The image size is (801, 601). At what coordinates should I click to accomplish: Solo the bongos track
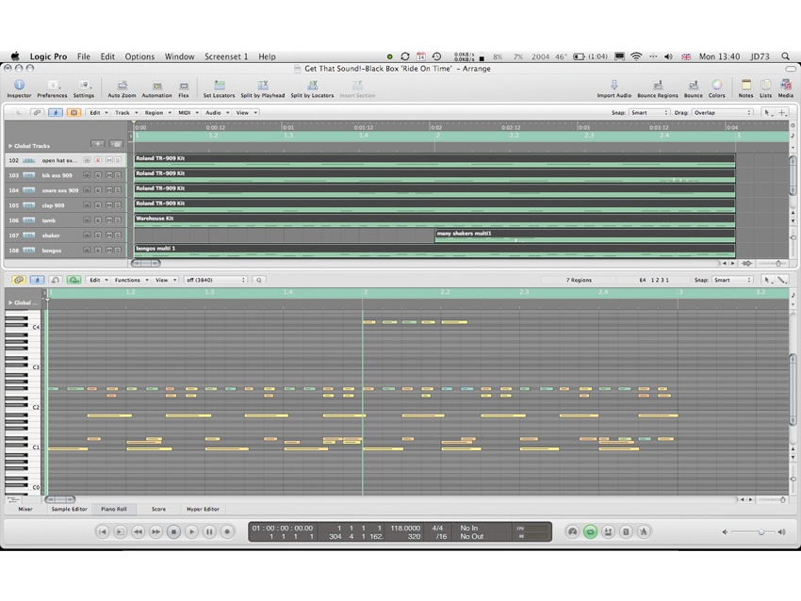point(118,251)
